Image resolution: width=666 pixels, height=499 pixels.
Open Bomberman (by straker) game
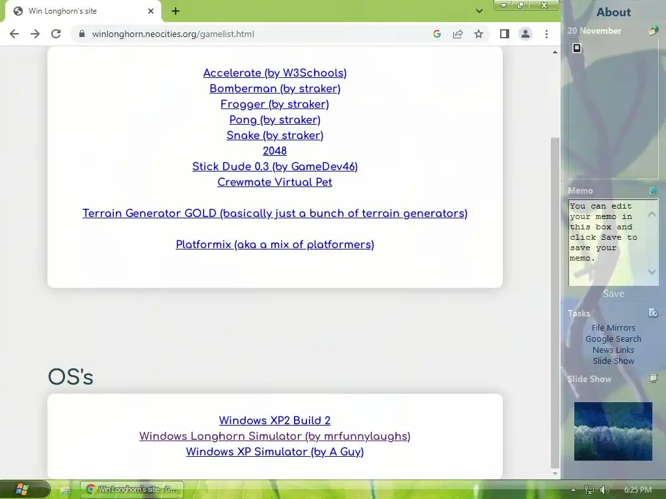click(275, 88)
